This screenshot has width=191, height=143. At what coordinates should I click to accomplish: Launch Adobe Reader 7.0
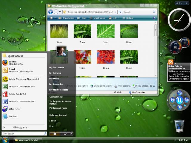coord(24,94)
